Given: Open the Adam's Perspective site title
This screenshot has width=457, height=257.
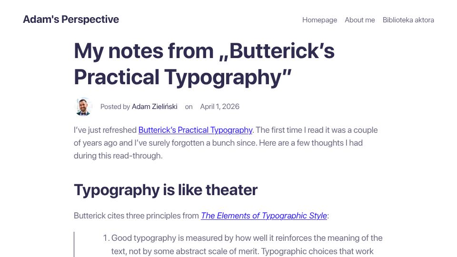Looking at the screenshot, I should [71, 19].
